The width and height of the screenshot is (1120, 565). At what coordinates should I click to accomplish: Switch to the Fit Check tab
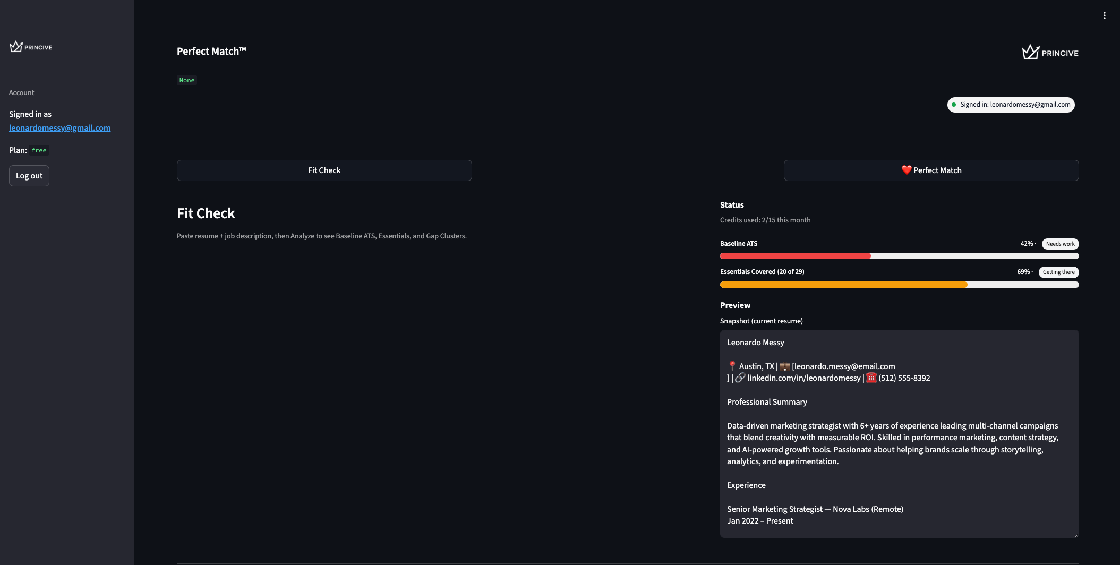click(324, 170)
